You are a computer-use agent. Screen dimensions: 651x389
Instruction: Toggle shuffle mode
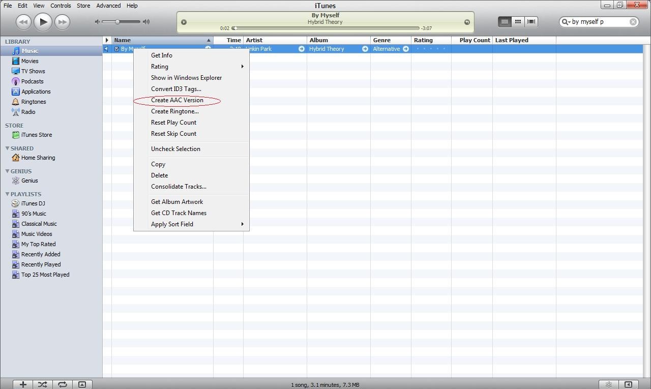pyautogui.click(x=43, y=384)
